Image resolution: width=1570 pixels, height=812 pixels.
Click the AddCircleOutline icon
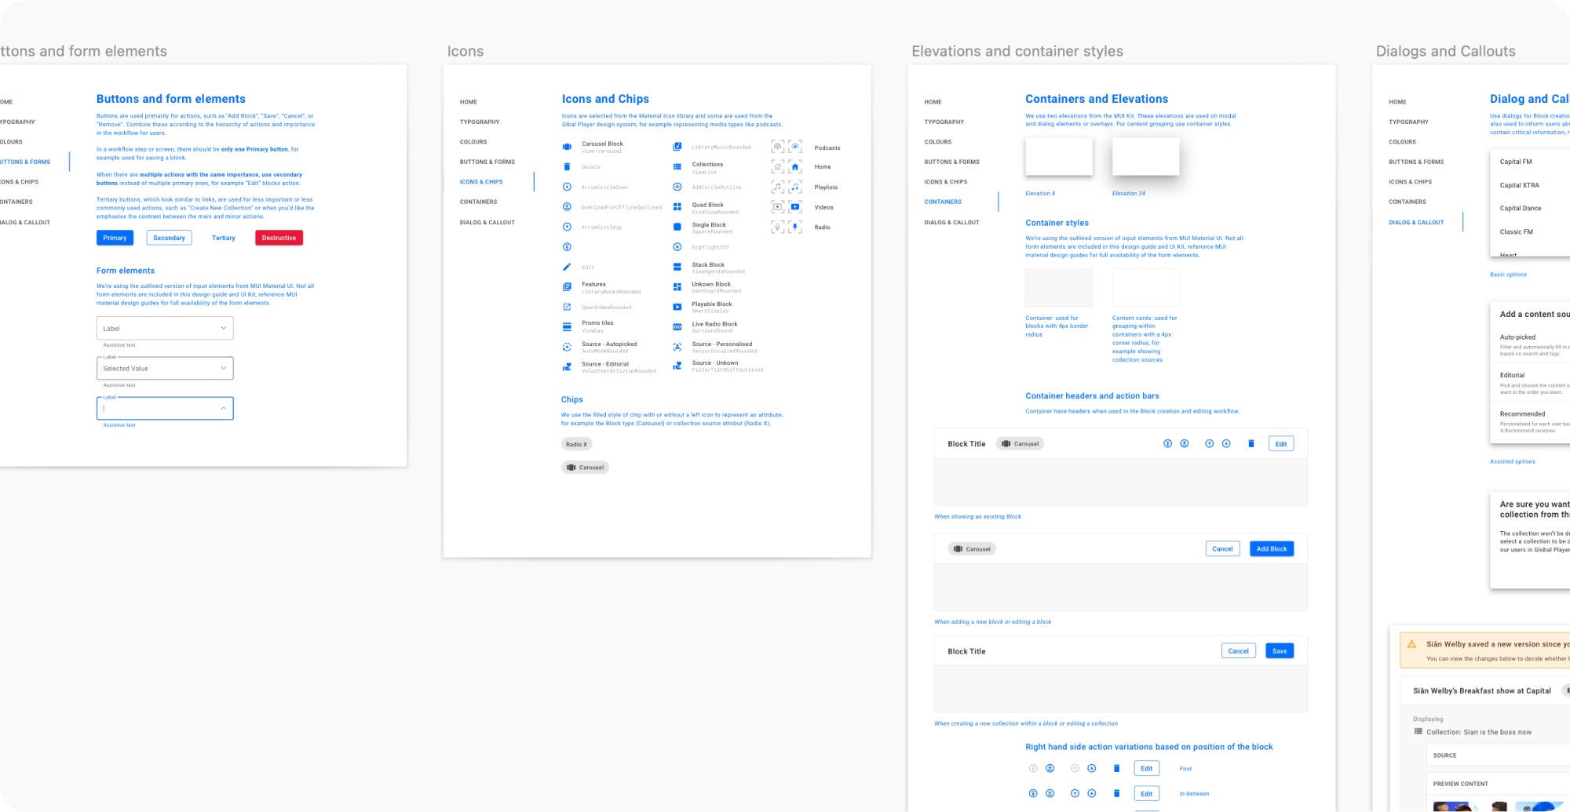coord(677,187)
